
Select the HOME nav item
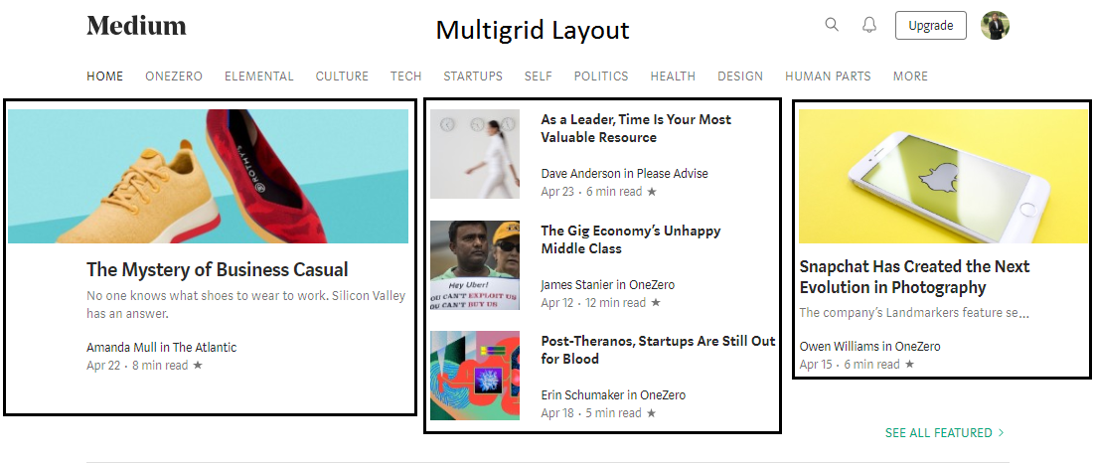coord(104,76)
